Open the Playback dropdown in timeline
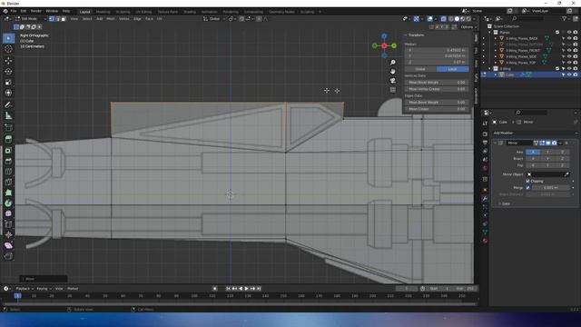This screenshot has width=581, height=327. (25, 289)
